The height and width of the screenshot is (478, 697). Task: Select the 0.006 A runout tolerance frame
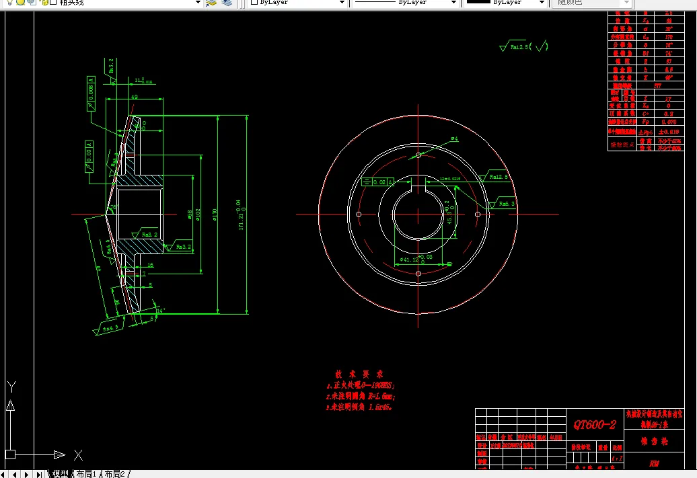click(x=91, y=93)
